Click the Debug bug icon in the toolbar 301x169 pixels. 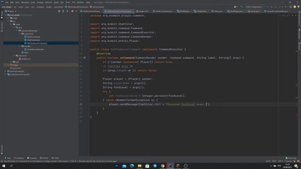[x=271, y=7]
